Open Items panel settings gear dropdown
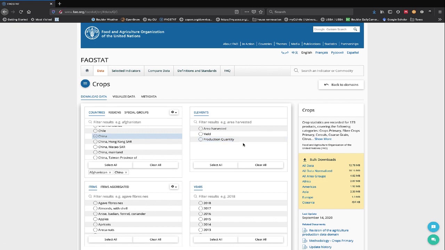Screen dimensions: 445x250 pos(174,186)
